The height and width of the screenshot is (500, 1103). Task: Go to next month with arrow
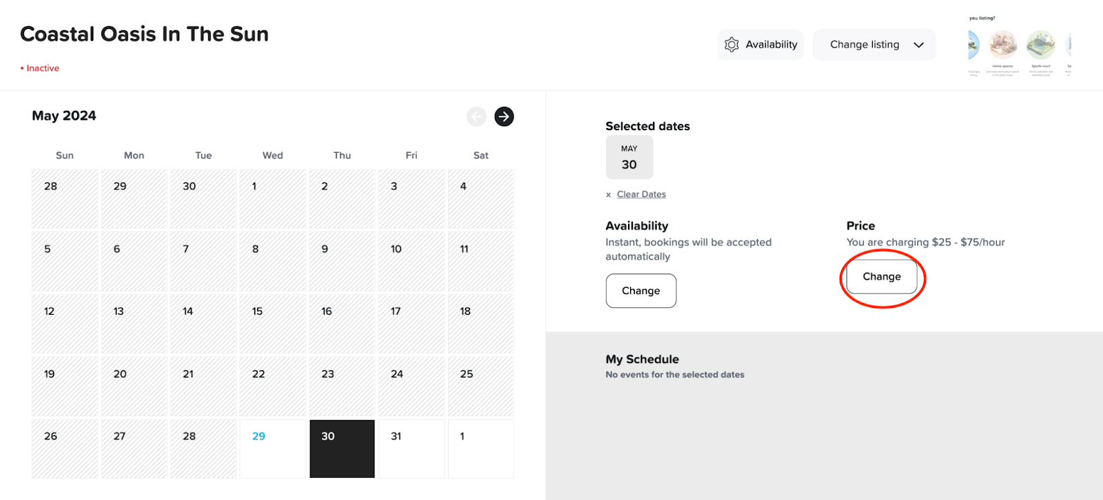pos(504,116)
